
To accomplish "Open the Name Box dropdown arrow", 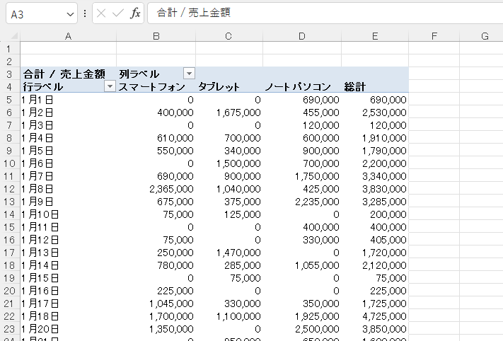I will pyautogui.click(x=70, y=14).
